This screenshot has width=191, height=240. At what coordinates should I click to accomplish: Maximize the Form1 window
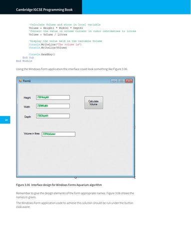point(122,81)
